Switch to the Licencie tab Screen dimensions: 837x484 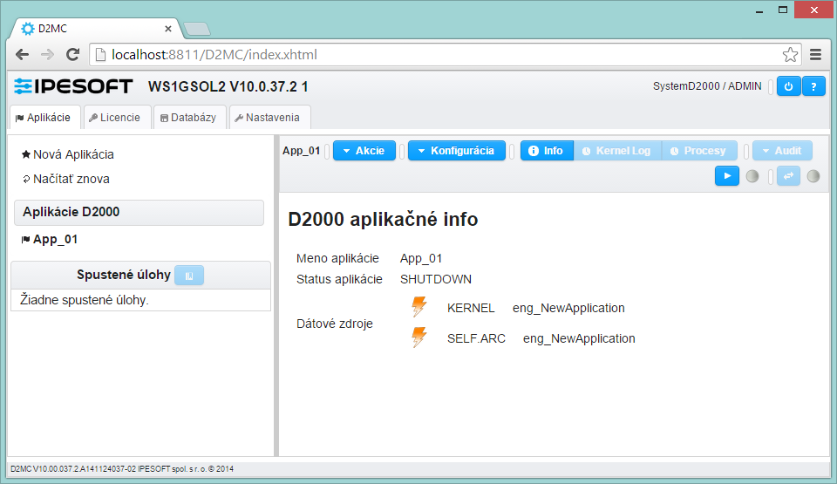coord(115,117)
